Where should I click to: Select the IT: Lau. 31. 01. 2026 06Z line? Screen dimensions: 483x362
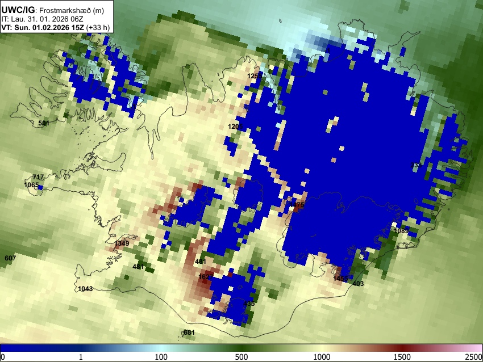tap(42, 19)
